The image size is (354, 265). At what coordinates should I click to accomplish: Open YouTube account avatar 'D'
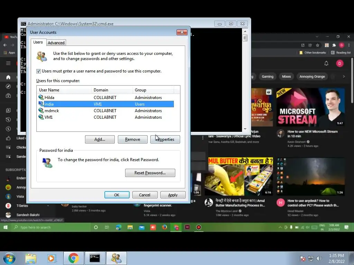[x=340, y=63]
